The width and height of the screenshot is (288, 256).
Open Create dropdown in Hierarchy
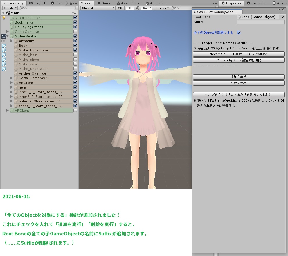tap(10, 8)
